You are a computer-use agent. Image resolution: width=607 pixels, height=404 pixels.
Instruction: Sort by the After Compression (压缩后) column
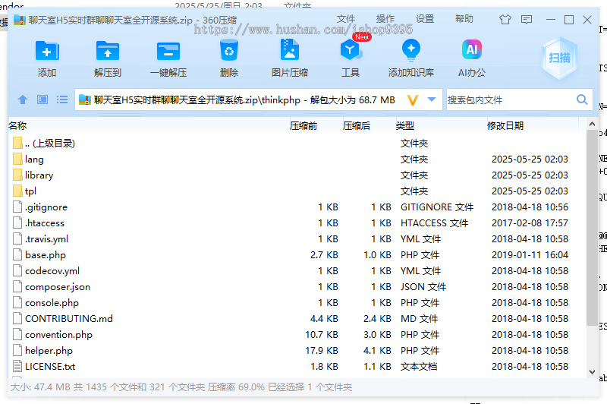(x=356, y=125)
